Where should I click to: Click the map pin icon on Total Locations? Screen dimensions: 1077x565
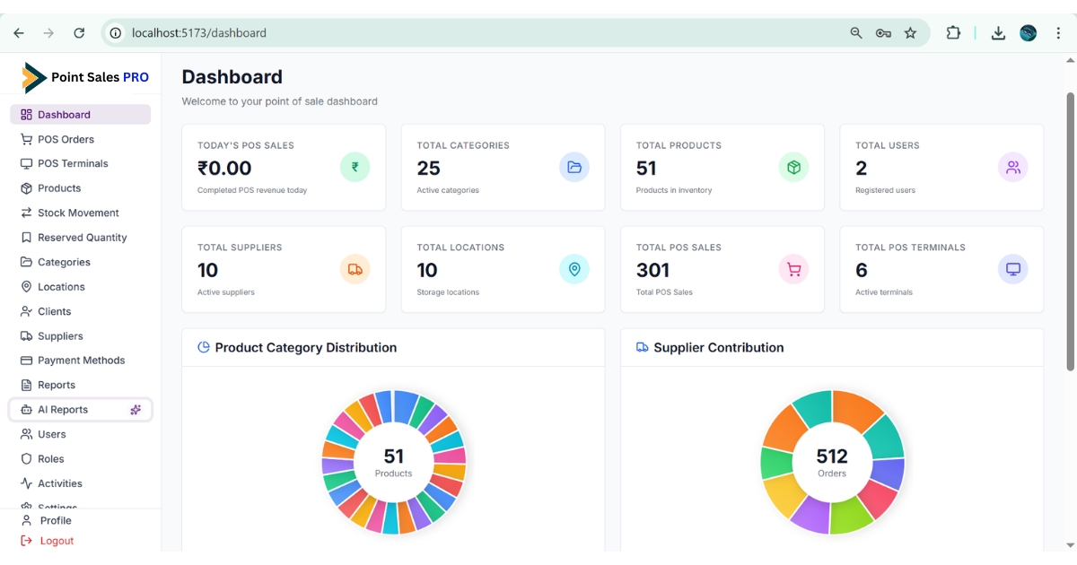574,269
